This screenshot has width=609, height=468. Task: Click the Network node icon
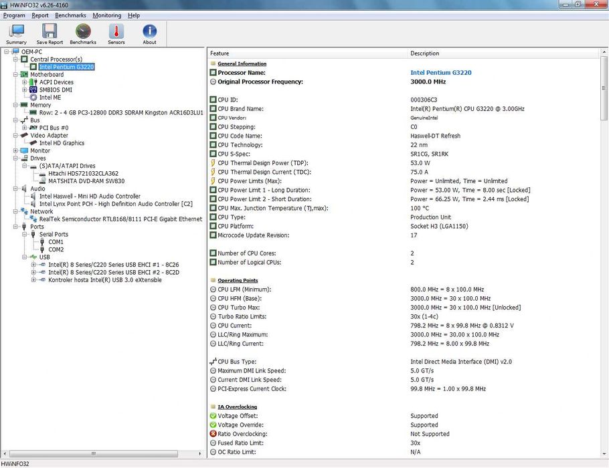tap(24, 211)
